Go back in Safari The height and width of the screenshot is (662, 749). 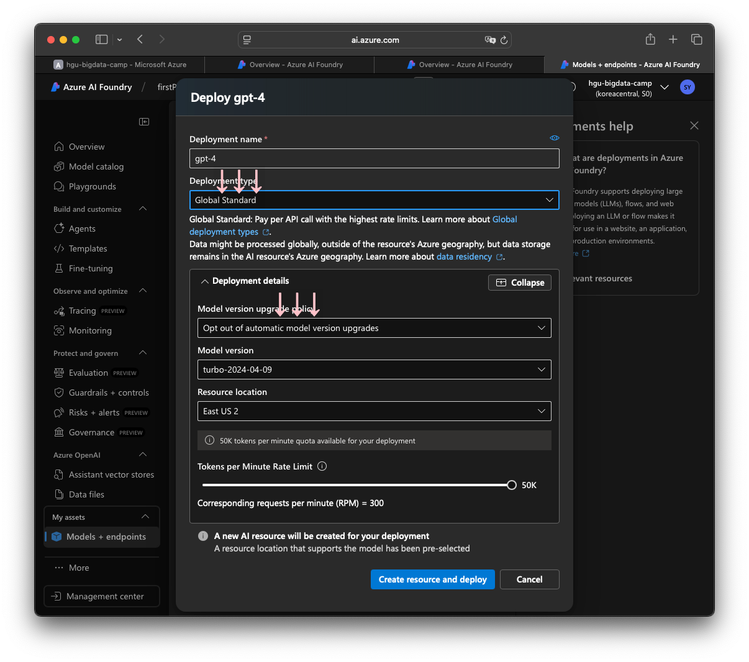click(140, 39)
